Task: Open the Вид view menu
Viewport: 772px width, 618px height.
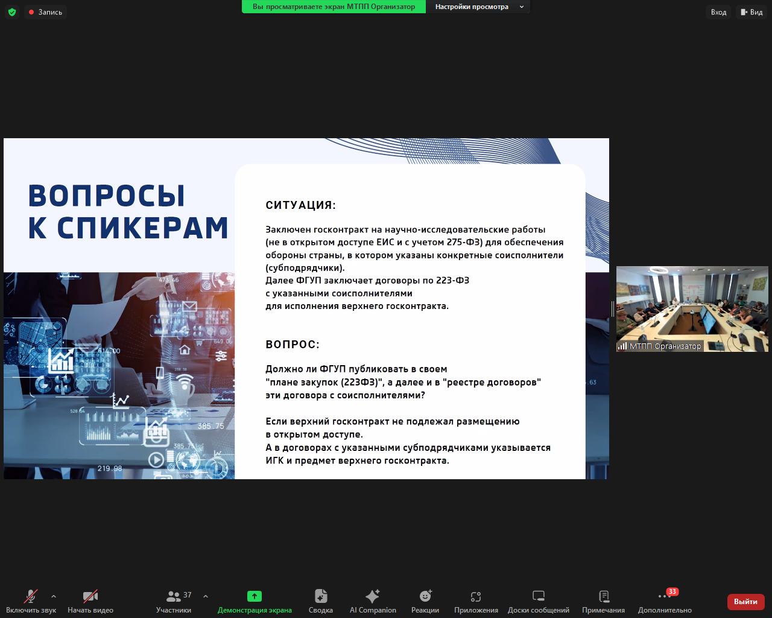Action: tap(751, 11)
